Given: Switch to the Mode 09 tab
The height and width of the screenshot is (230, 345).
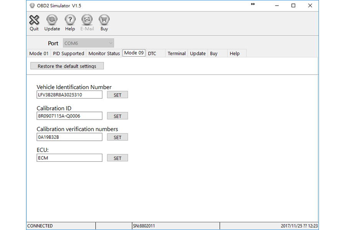Looking at the screenshot, I should [x=133, y=53].
